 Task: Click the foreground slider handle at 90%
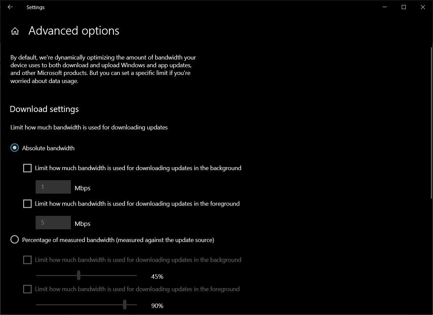pos(125,305)
